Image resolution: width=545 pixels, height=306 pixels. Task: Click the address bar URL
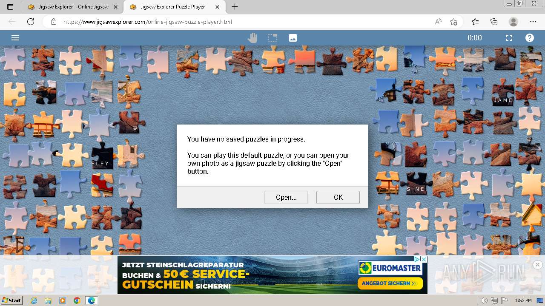point(148,22)
